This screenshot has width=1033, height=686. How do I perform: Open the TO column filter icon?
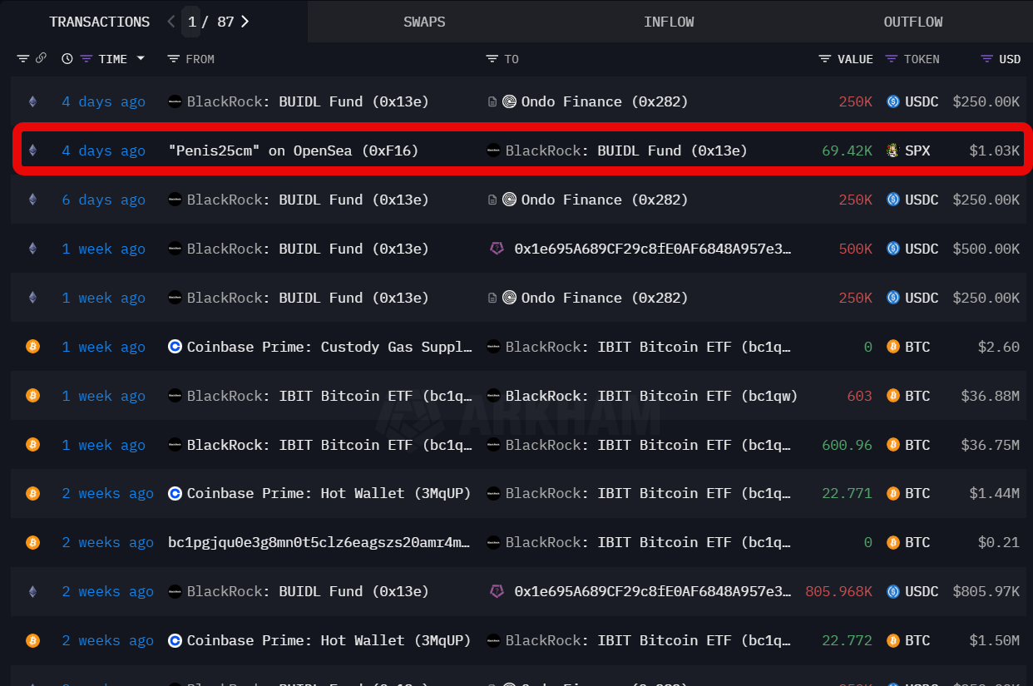[x=492, y=59]
